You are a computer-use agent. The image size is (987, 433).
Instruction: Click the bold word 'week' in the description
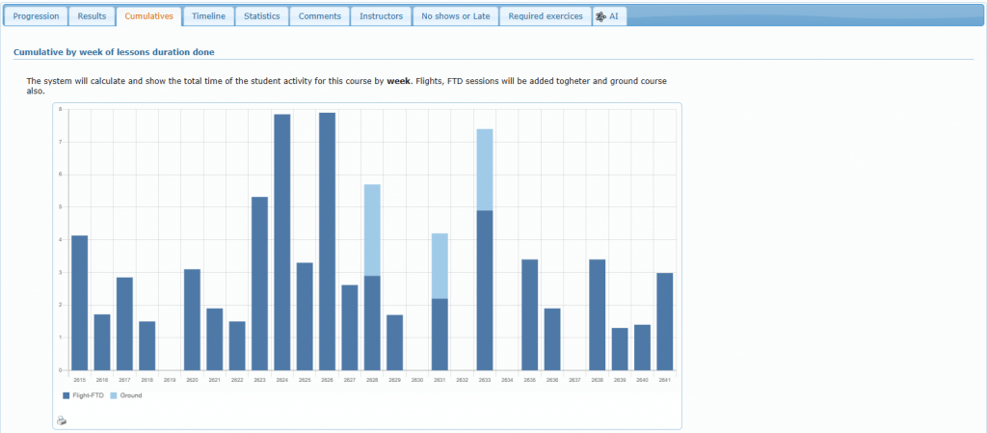click(398, 81)
